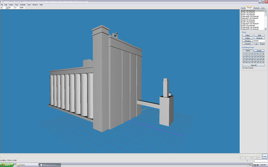Screen dimensions: 268x167
Task: Switch to the Model tab
Action: tap(243, 8)
